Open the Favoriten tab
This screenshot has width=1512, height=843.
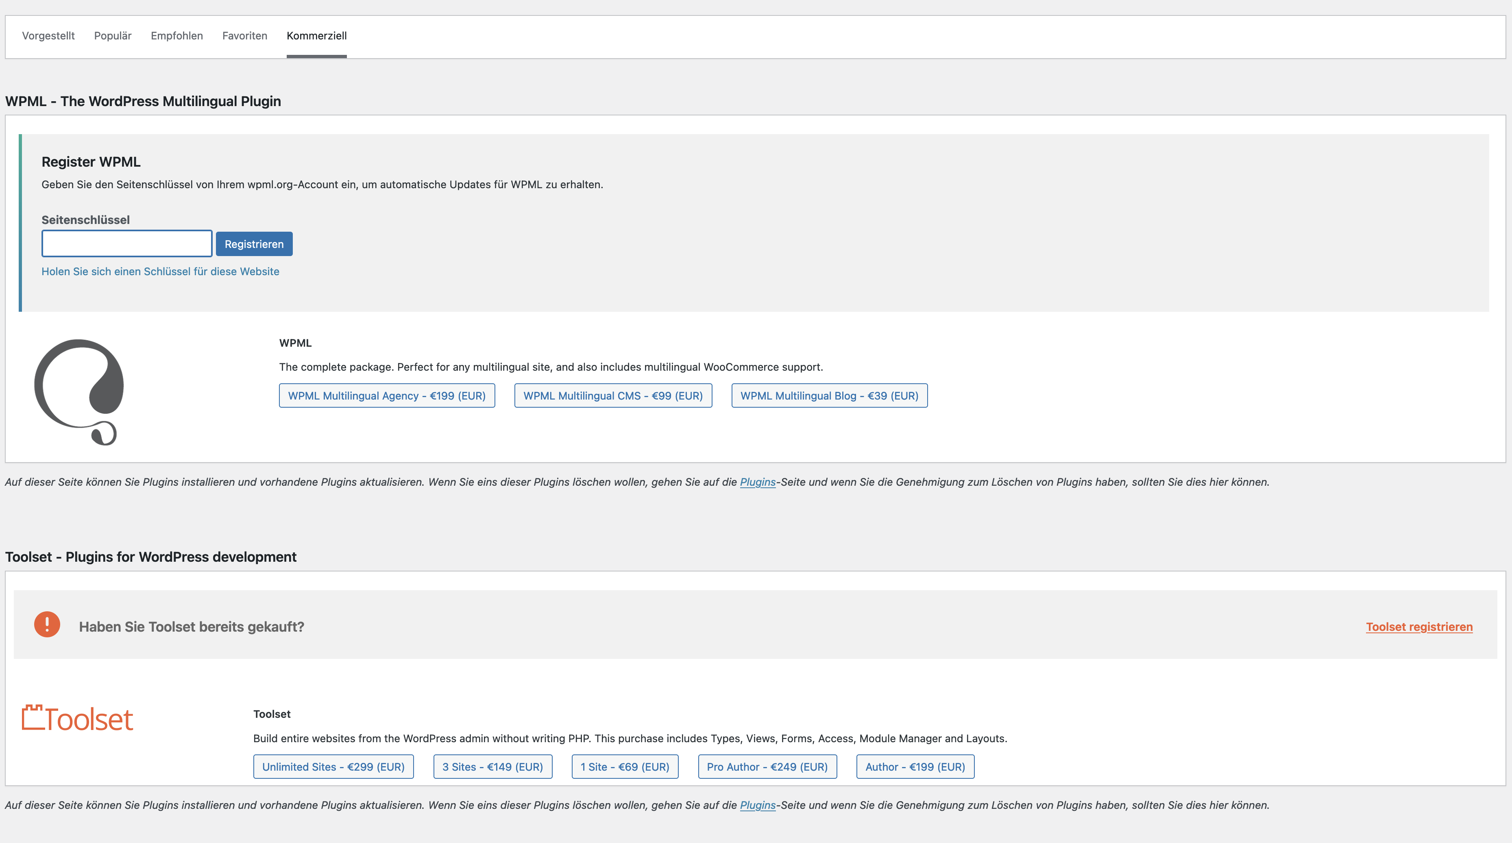point(245,36)
